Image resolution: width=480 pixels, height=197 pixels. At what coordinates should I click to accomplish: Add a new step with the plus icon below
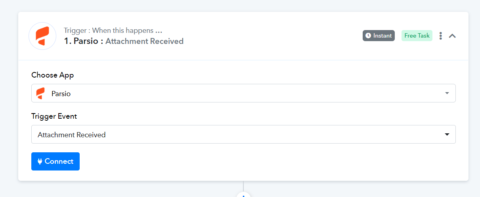(x=243, y=195)
